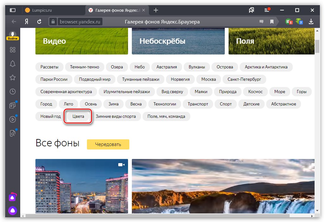Select the highlighted Цвета category
Viewport: 325px width, 222px height.
[x=78, y=116]
